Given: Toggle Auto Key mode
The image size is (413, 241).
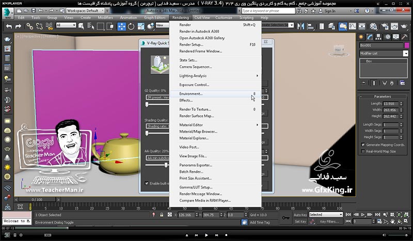Looking at the screenshot, I should (300, 215).
